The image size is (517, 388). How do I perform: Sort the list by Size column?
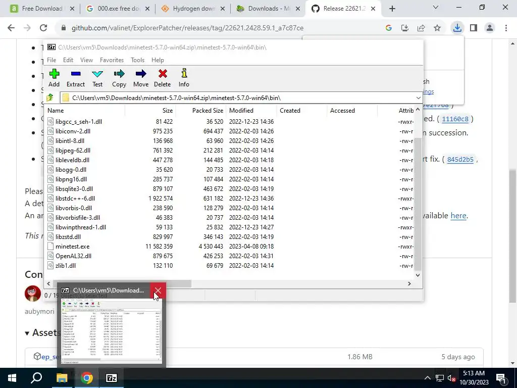tap(150, 111)
